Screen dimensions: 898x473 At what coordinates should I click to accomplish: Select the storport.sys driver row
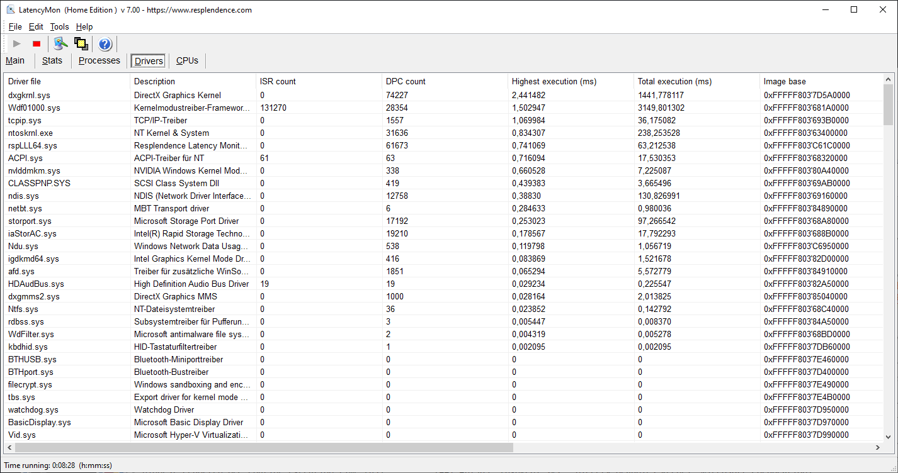(x=443, y=221)
